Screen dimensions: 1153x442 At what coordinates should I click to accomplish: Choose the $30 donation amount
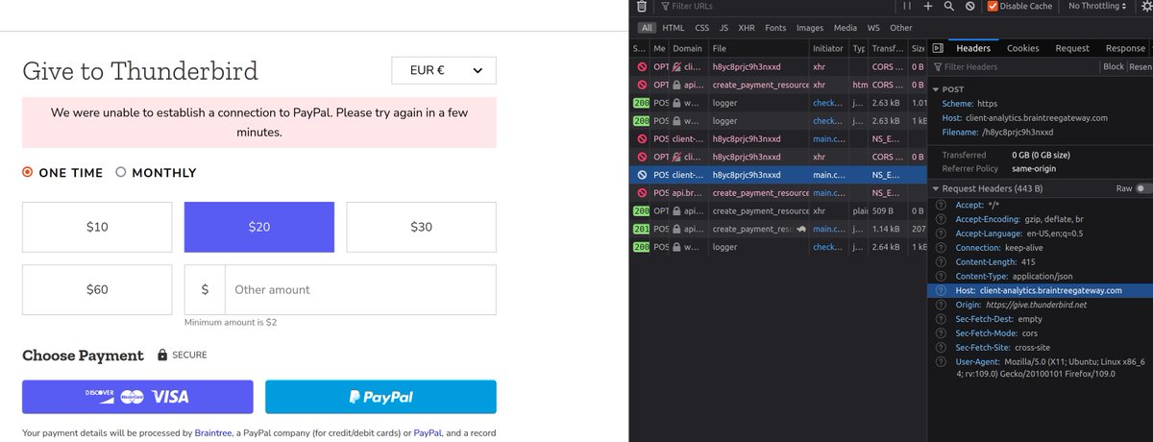(421, 227)
